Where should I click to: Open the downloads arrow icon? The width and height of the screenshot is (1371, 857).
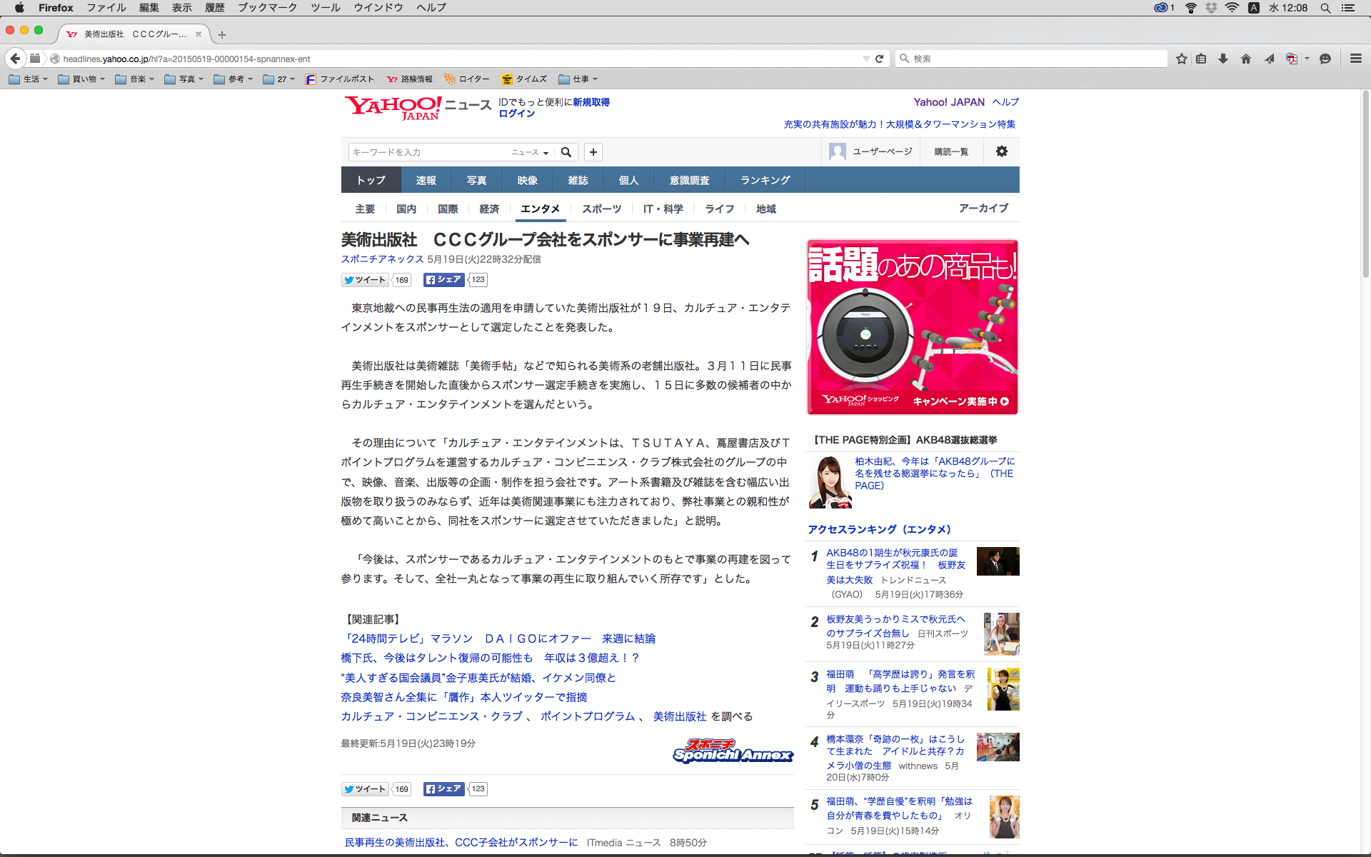[1223, 59]
